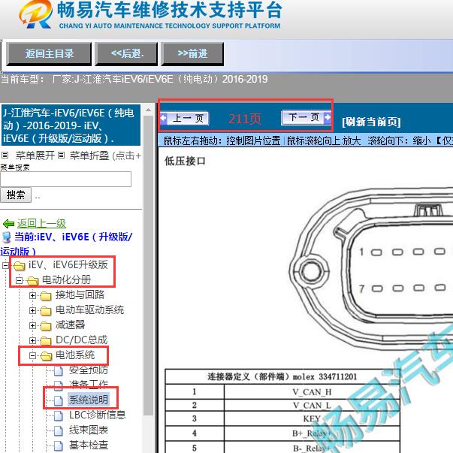Click the folder icon of 电动车驱动系统
Screen dimensions: 453x453
tap(47, 311)
